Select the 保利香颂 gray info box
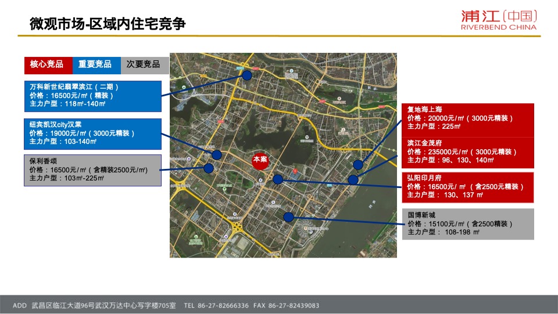The width and height of the screenshot is (558, 314). coord(93,170)
